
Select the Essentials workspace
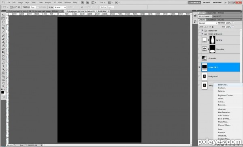coord(195,2)
